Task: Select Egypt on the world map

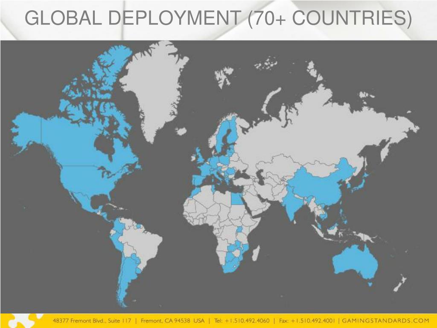Action: (237, 199)
